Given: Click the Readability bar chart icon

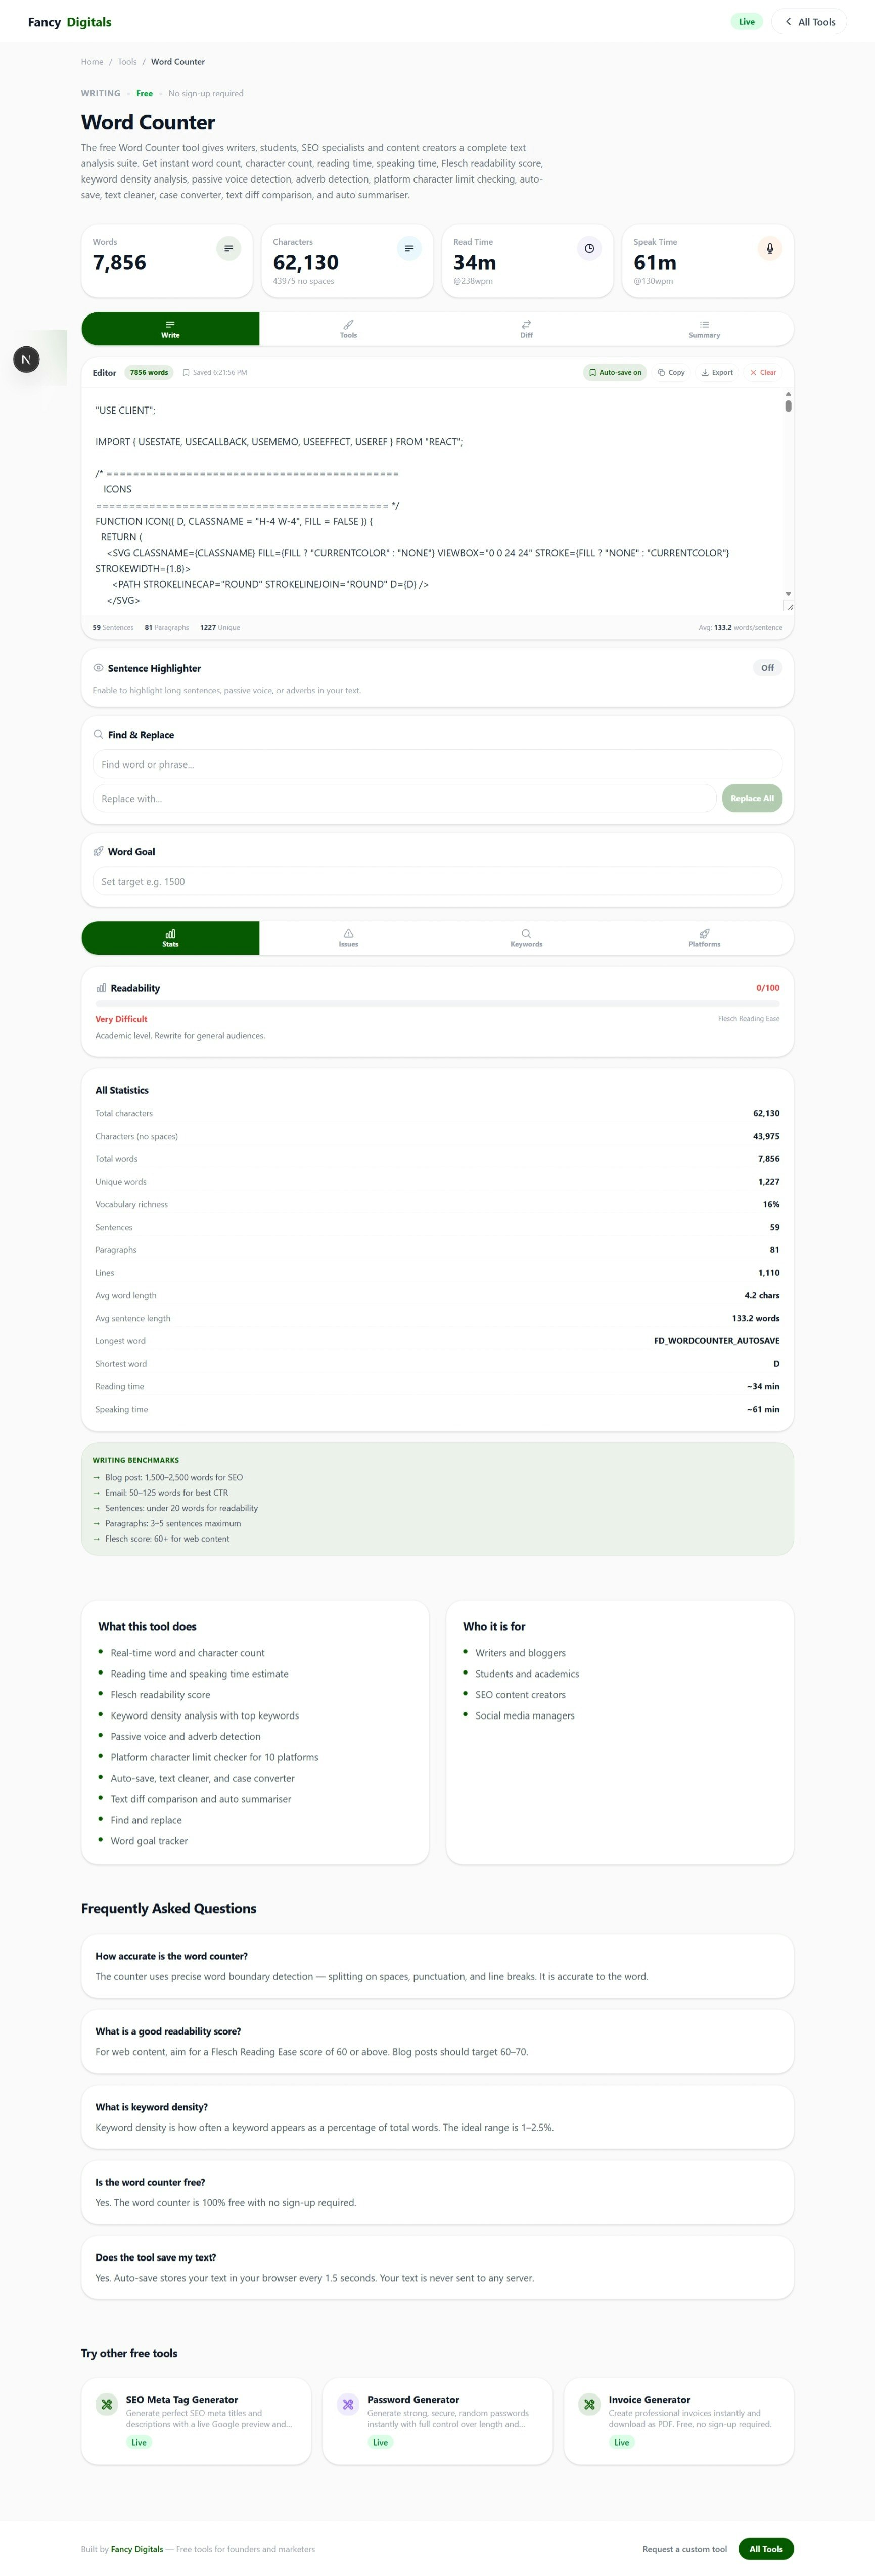Looking at the screenshot, I should pos(101,988).
